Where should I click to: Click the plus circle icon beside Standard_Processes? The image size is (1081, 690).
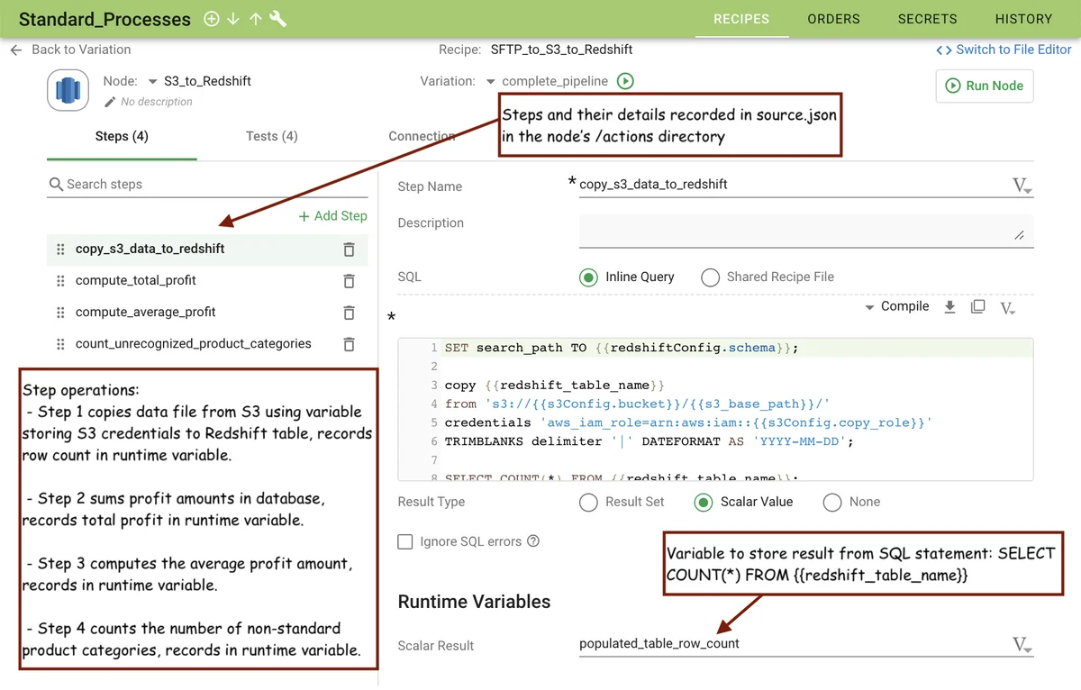[x=212, y=19]
